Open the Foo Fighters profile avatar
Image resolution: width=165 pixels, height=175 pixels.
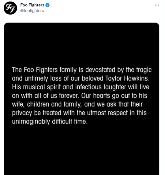point(10,8)
